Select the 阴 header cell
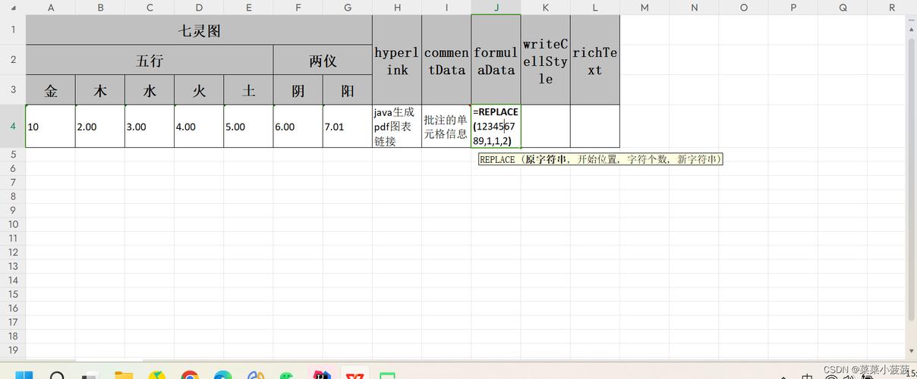This screenshot has width=917, height=379. (298, 89)
